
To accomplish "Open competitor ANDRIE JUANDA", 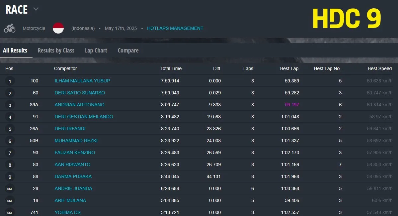I will [x=73, y=188].
